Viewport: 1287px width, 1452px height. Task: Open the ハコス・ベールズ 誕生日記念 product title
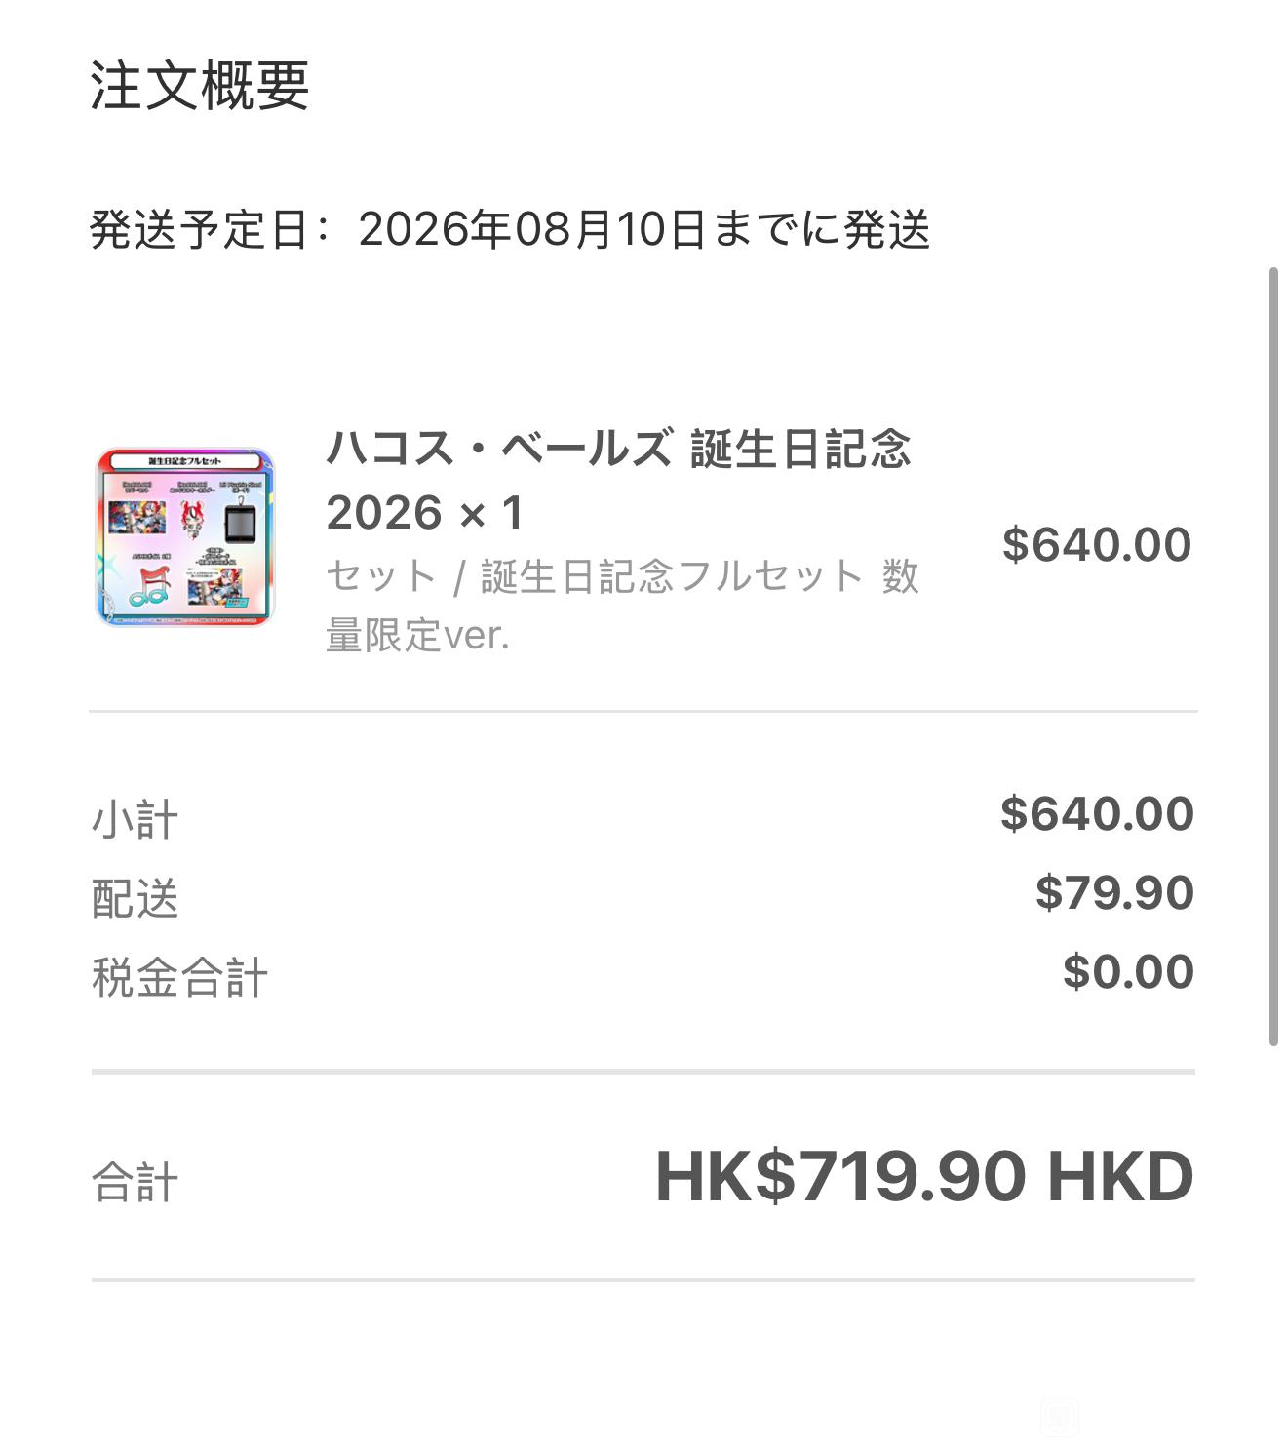[x=618, y=450]
